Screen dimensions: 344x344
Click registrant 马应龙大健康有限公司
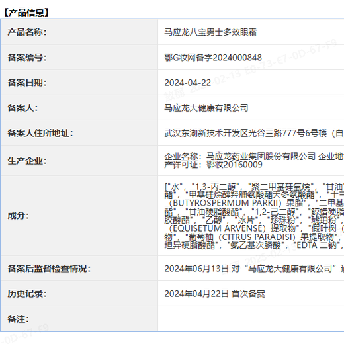pos(206,108)
